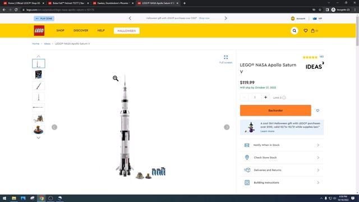Expand Building Instructions
The height and width of the screenshot is (202, 359).
pyautogui.click(x=282, y=182)
